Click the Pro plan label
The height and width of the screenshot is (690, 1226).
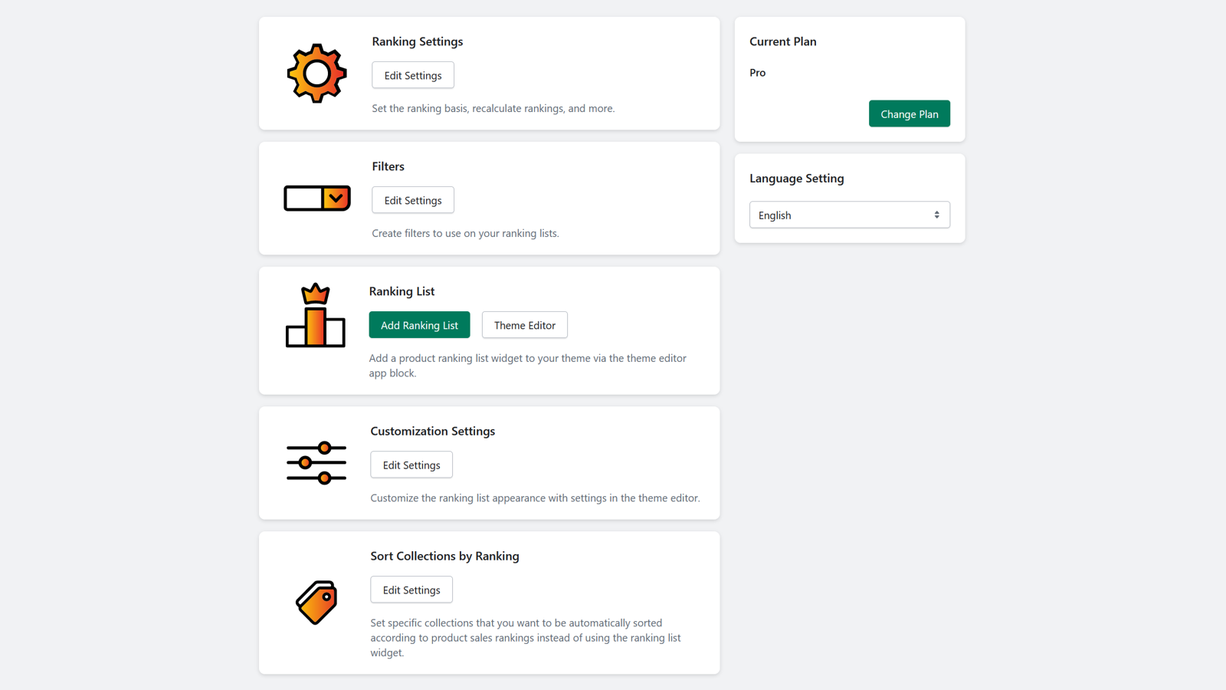(757, 73)
